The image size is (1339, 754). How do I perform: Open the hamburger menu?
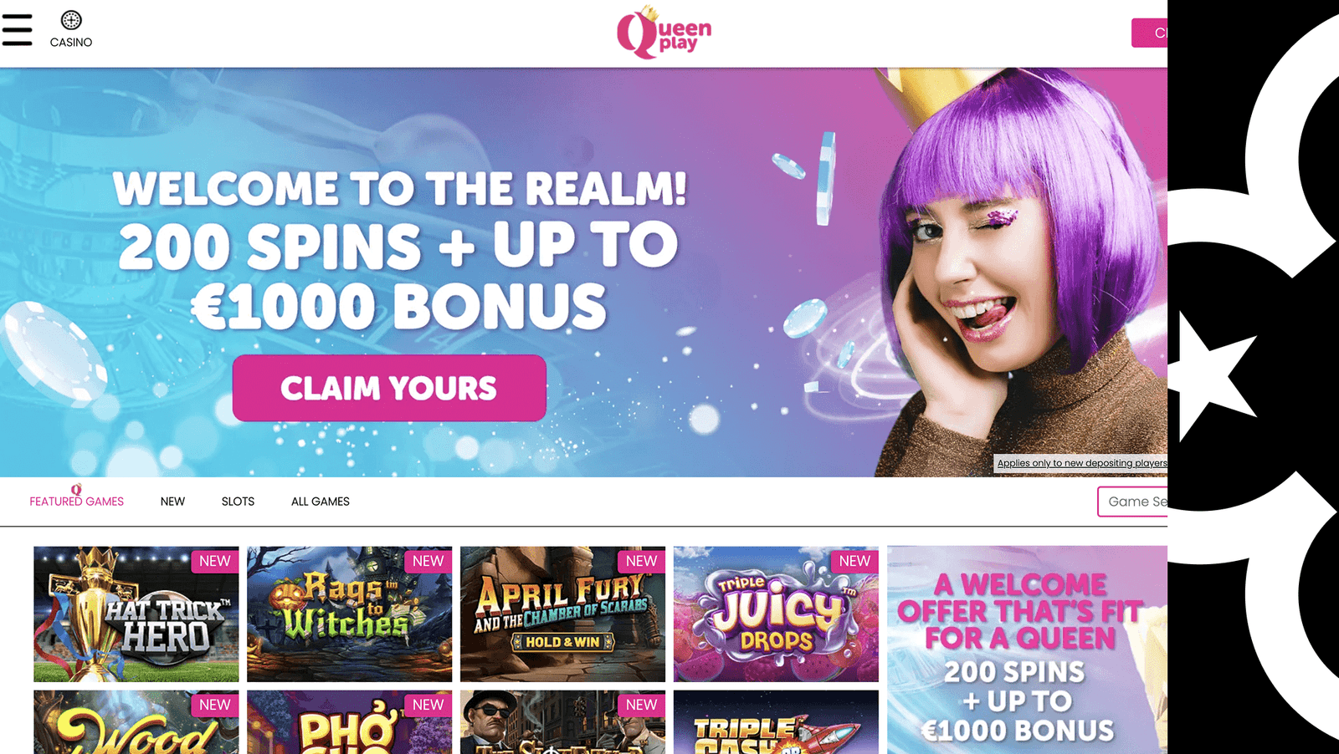point(17,30)
